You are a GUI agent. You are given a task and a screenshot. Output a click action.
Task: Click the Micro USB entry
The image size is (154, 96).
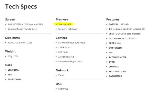63,89
